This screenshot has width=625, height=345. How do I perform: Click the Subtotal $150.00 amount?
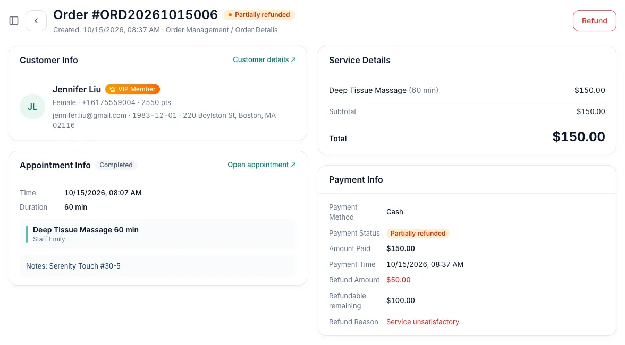[x=591, y=111]
